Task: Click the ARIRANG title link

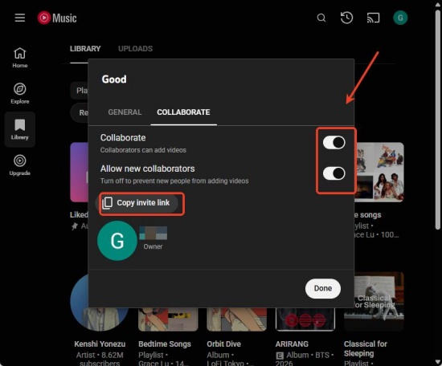Action: pos(292,344)
